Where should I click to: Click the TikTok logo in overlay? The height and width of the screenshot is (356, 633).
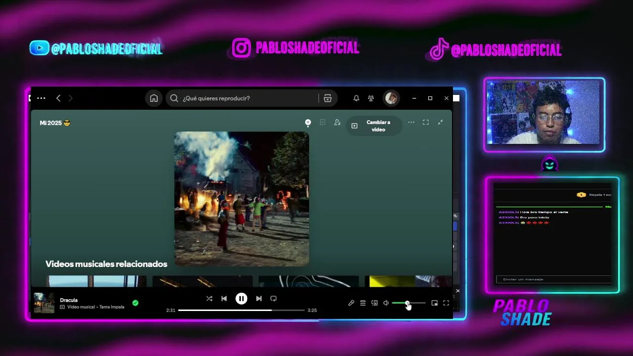(x=438, y=50)
